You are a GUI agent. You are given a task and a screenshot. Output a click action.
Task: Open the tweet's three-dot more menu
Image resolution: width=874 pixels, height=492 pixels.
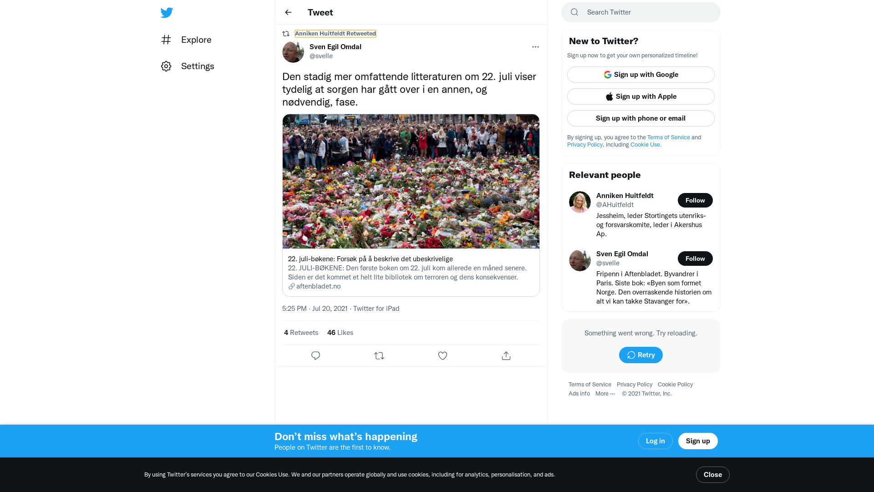(535, 47)
